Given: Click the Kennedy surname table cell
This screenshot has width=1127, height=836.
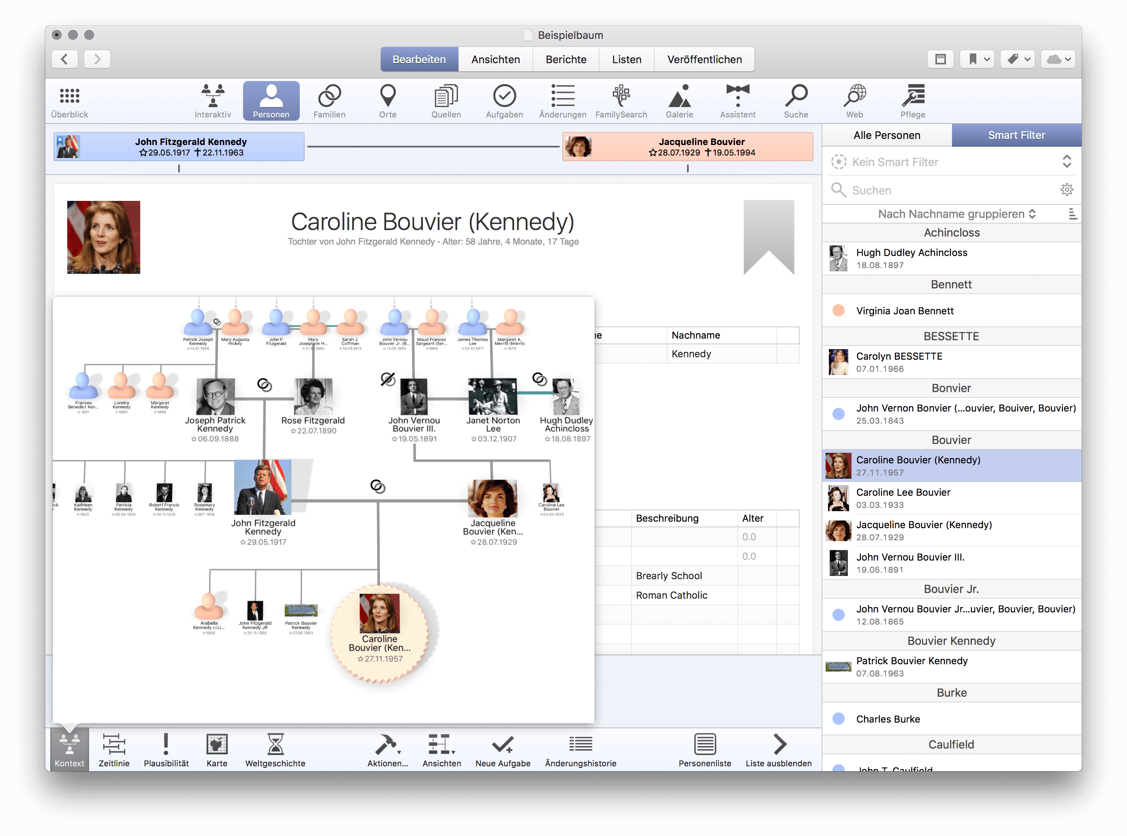Looking at the screenshot, I should pos(721,354).
